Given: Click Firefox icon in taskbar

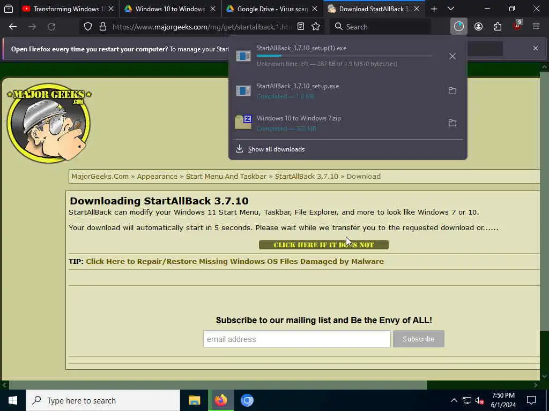Looking at the screenshot, I should (x=221, y=400).
